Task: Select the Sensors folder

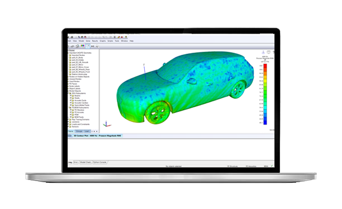Action: tap(75, 127)
